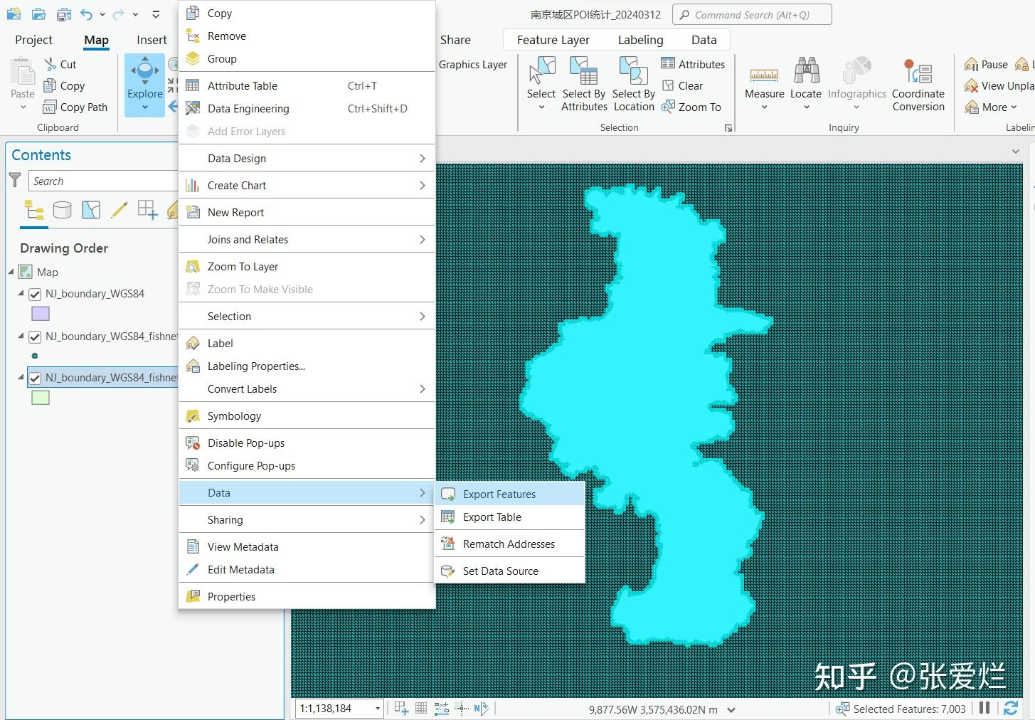The width and height of the screenshot is (1035, 720).
Task: Switch to the Labeling ribbon tab
Action: point(640,39)
